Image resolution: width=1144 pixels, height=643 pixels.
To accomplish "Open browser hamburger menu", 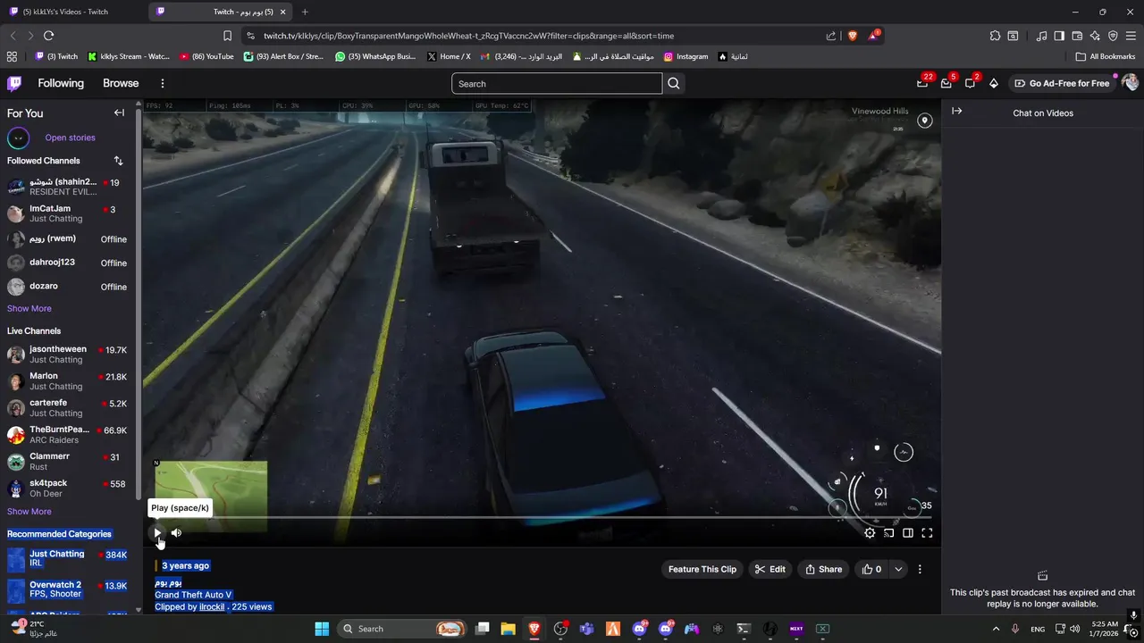I will pos(1131,36).
